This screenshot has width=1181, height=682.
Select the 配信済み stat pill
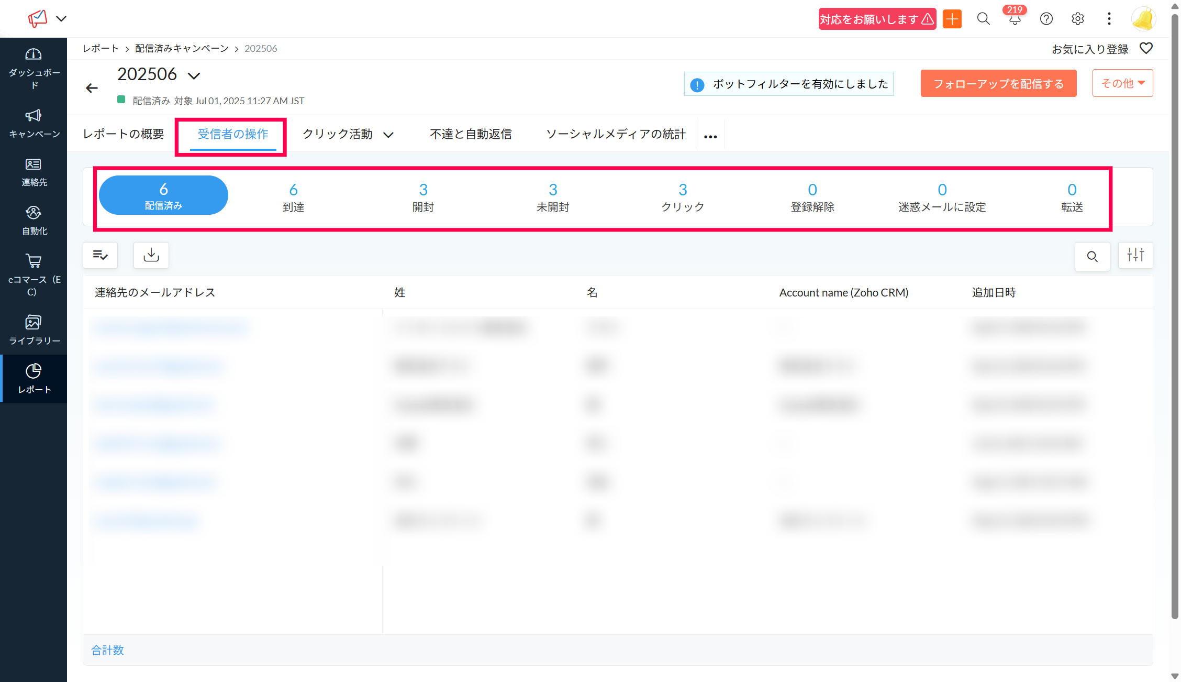pos(163,195)
